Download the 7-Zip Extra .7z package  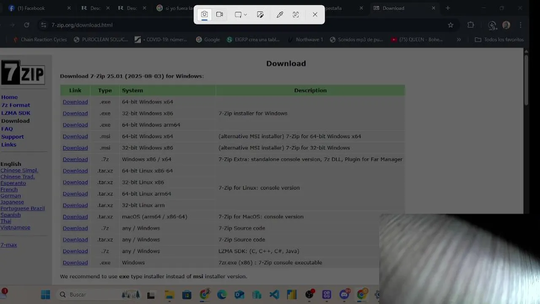pos(75,159)
